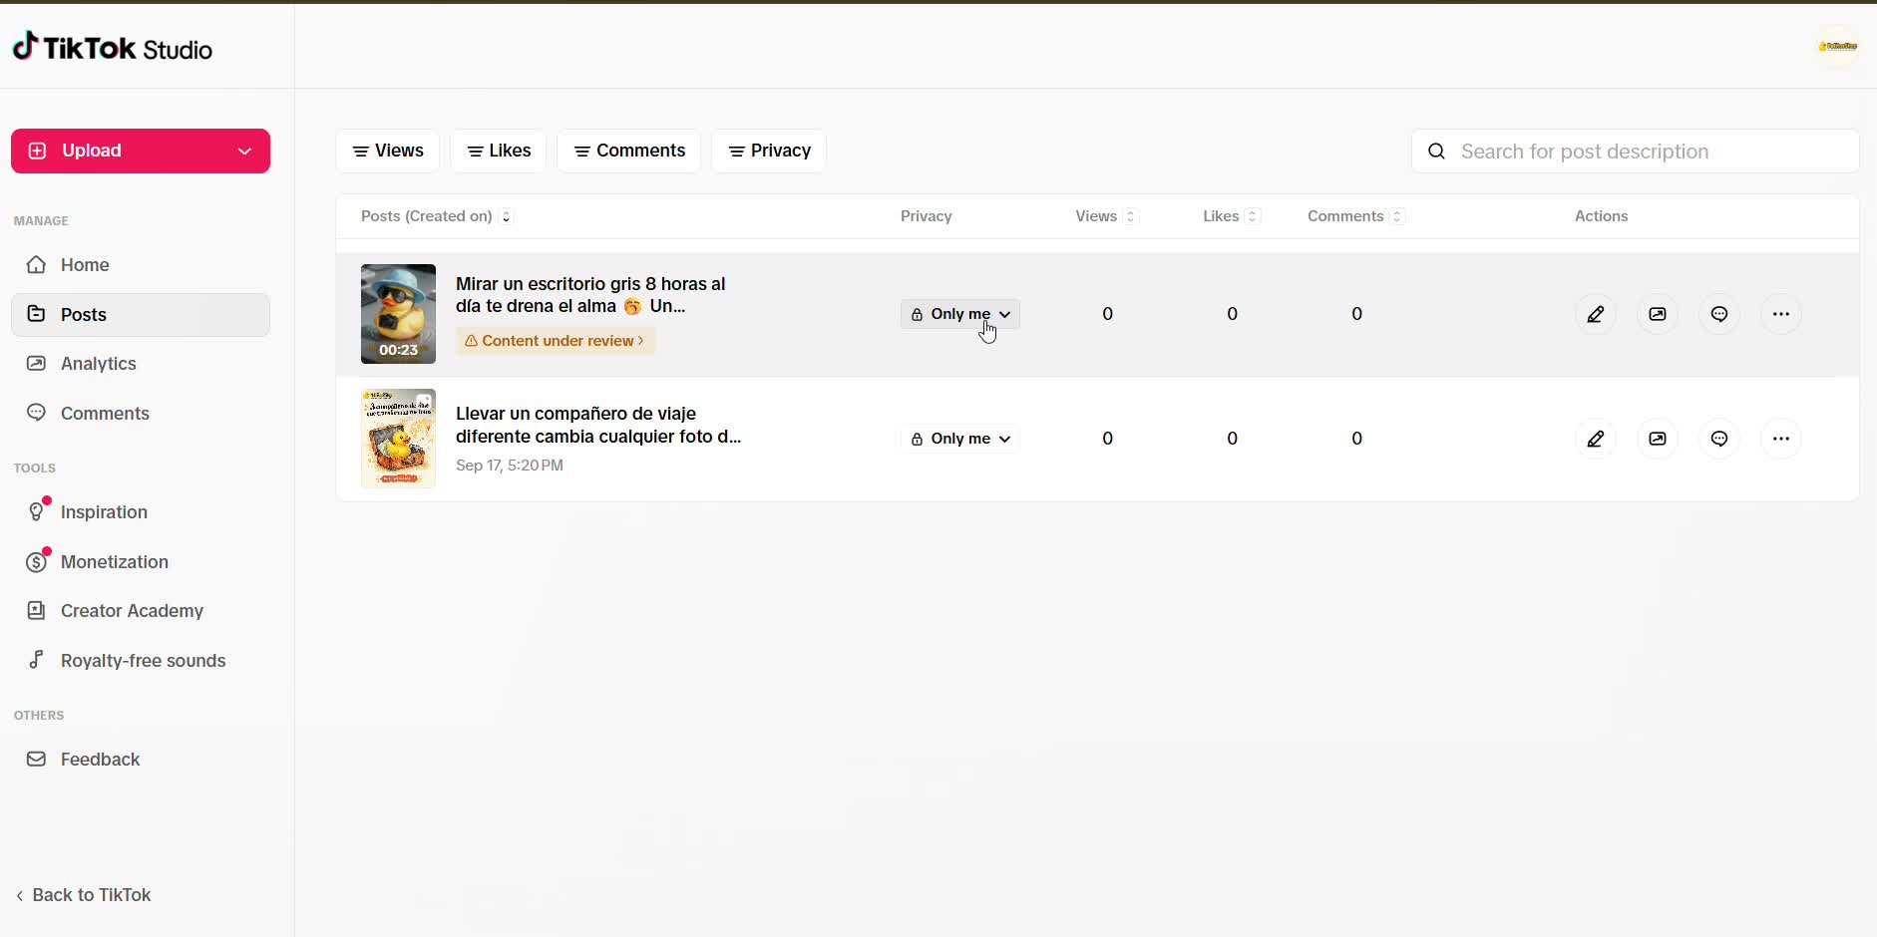Screen dimensions: 1877x937
Task: Open Monetization tool
Action: (141, 562)
